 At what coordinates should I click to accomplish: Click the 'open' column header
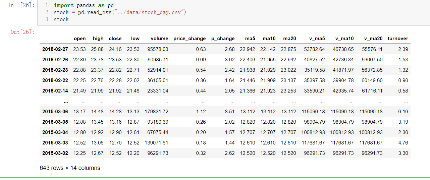[79, 39]
